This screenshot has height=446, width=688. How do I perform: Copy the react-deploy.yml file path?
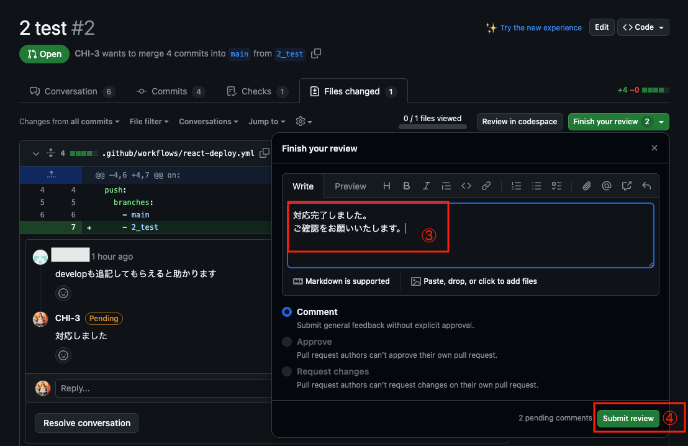point(264,153)
